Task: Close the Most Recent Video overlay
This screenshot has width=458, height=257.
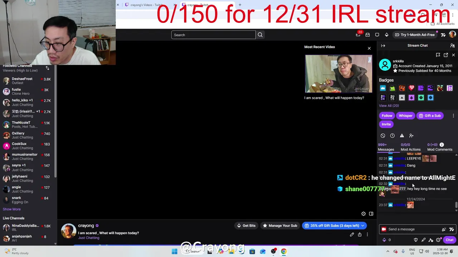Action: pyautogui.click(x=369, y=48)
